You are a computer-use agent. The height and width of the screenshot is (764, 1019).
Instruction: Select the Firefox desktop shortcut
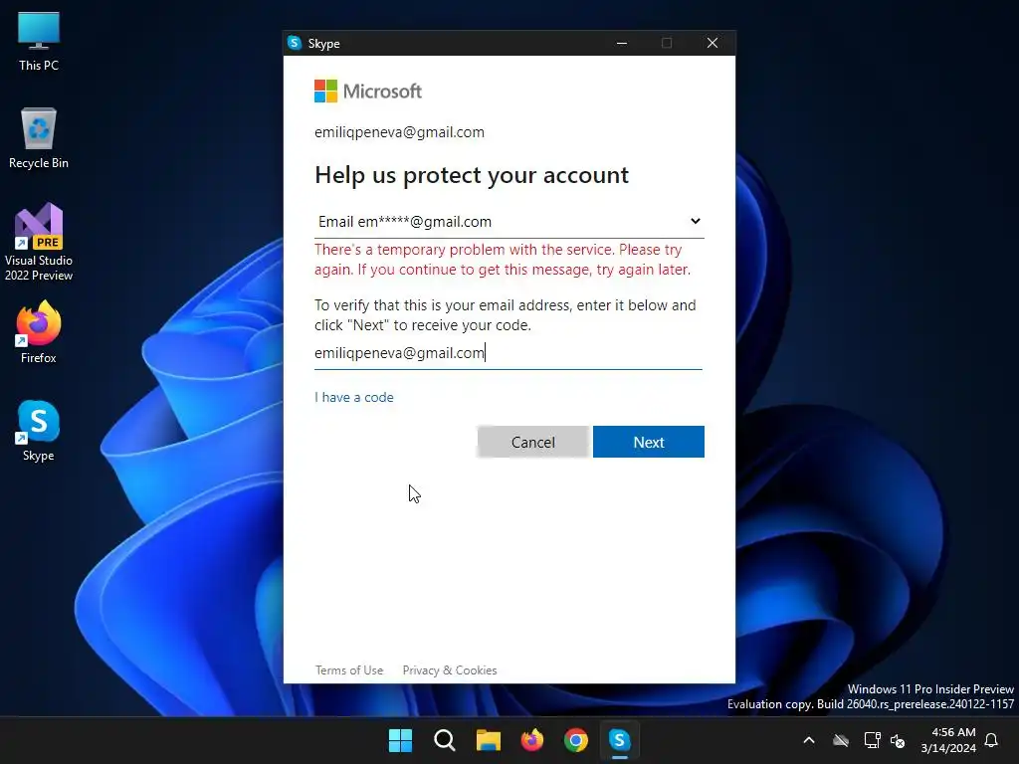coord(39,332)
